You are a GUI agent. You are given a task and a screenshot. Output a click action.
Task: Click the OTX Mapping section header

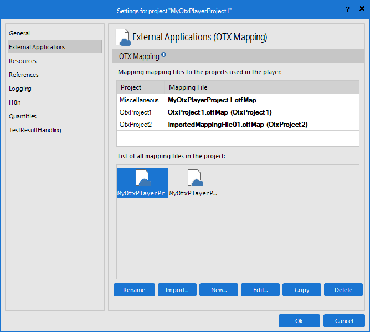point(238,56)
